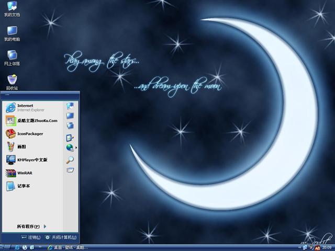Click 关闭计算机(U) shut down button
Image resolution: width=335 pixels, height=251 pixels.
click(x=61, y=237)
